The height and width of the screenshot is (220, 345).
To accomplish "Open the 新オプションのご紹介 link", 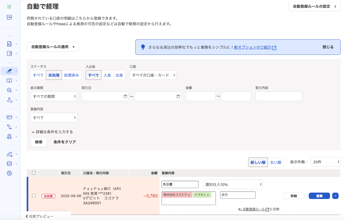I will [x=253, y=47].
